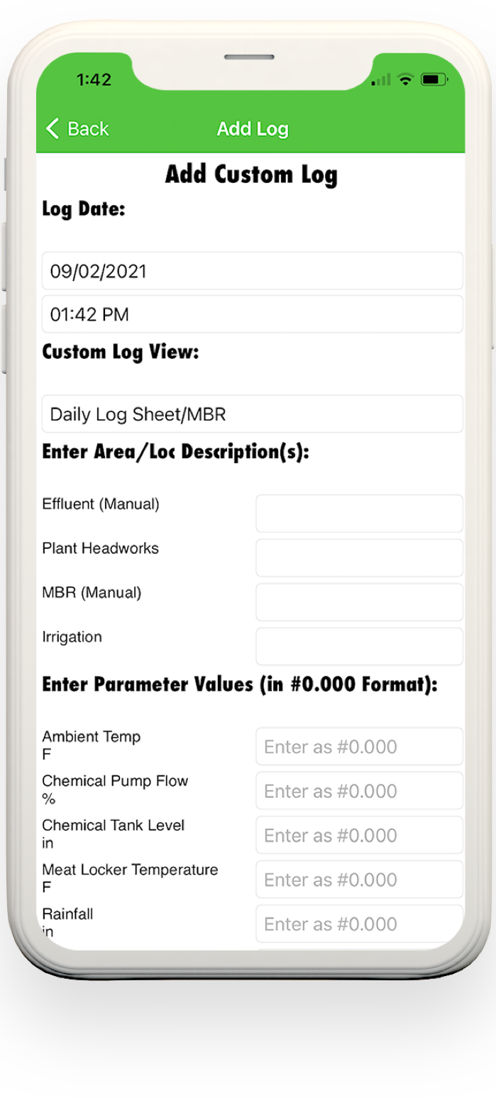Open the Log Date field 09/02/2021

[x=253, y=271]
